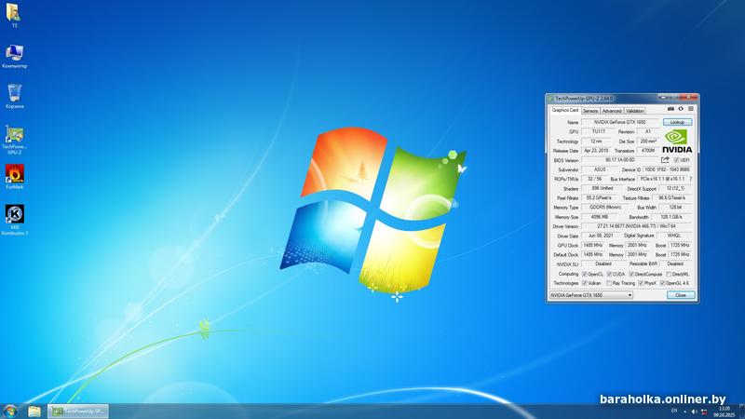Viewport: 745px width, 419px height.
Task: Select the Recycle Bin desktop icon
Action: [x=15, y=94]
